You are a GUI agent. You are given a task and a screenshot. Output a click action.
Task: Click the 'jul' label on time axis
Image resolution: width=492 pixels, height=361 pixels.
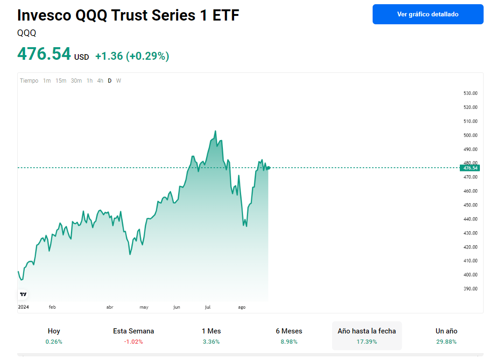pos(208,307)
